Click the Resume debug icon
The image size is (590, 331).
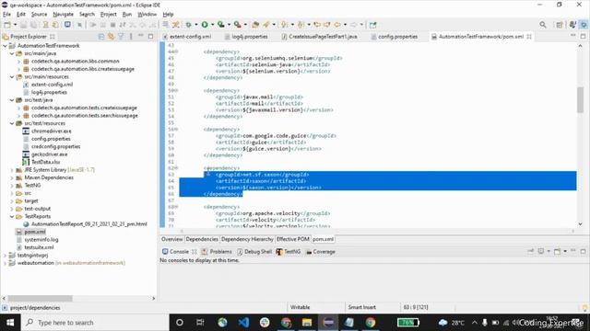93,25
